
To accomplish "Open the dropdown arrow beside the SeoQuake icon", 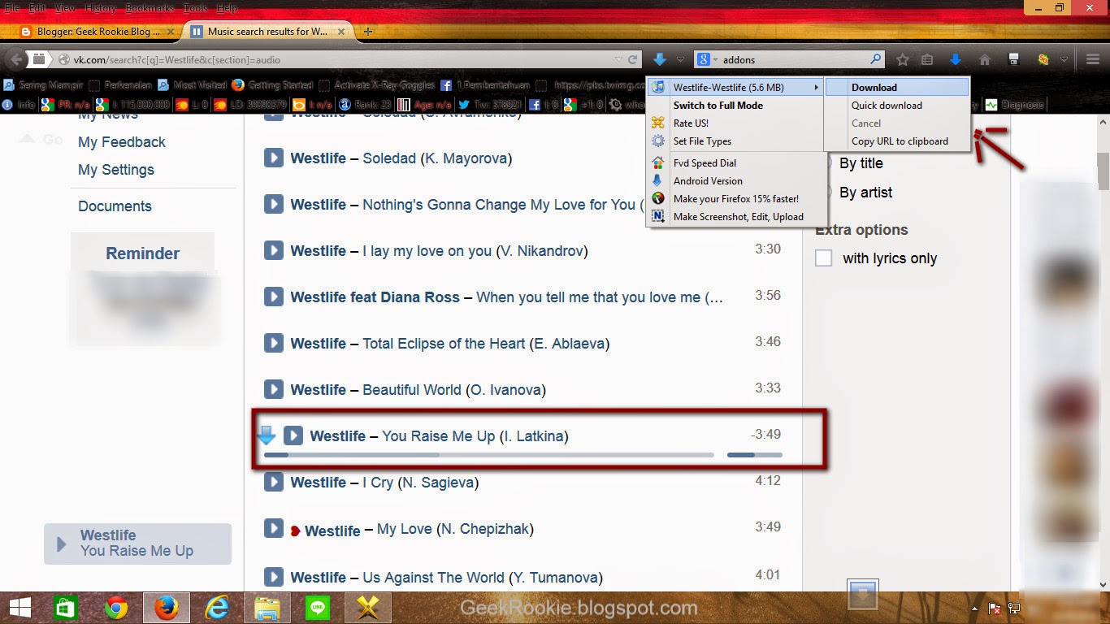I will [1064, 59].
